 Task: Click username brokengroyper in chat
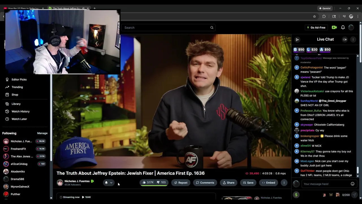[x=310, y=136]
